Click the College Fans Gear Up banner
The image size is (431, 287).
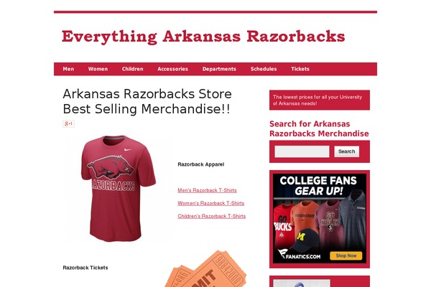(x=320, y=218)
